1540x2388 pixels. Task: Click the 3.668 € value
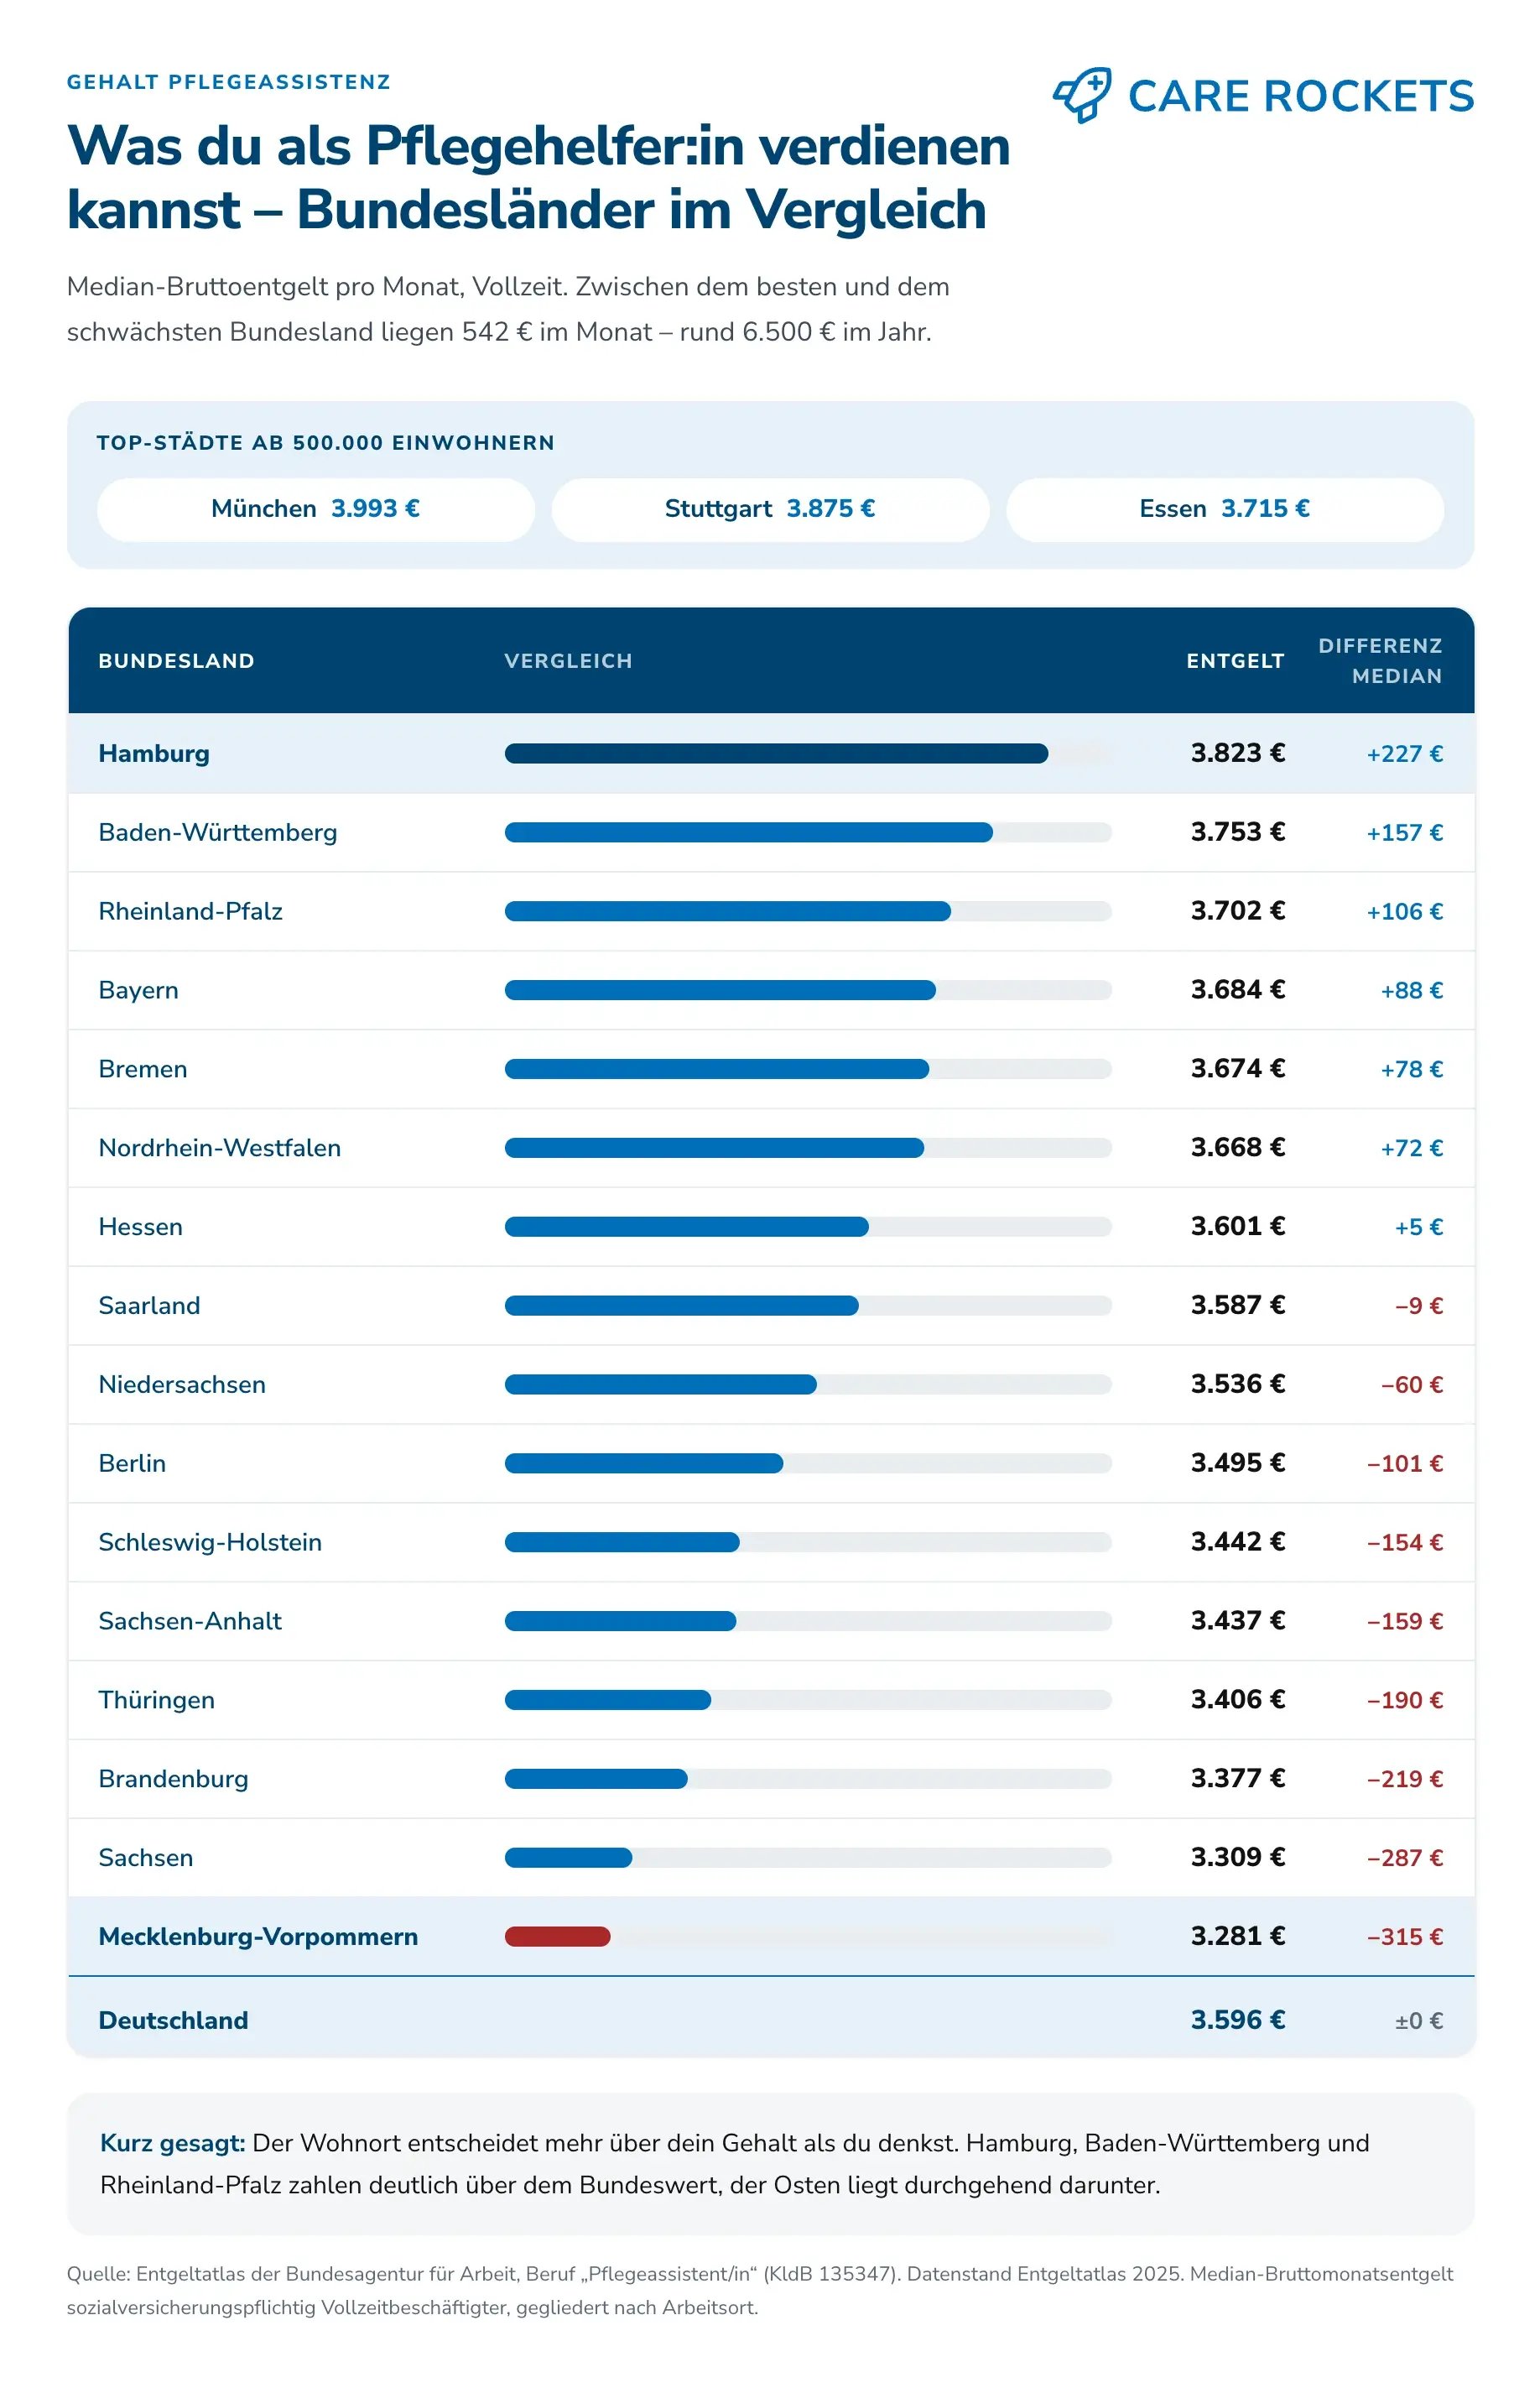tap(1238, 1148)
